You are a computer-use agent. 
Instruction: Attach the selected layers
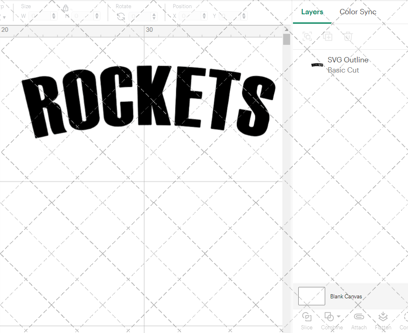pos(359,320)
